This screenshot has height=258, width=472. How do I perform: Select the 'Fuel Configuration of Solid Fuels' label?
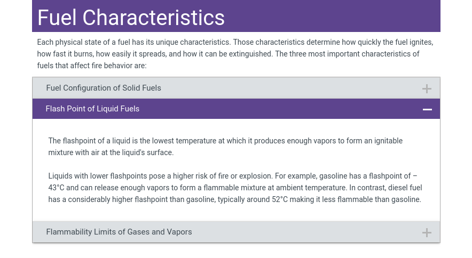pos(104,88)
